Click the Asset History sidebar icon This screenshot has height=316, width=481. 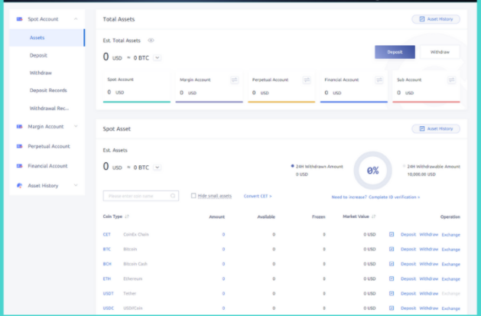coord(20,185)
